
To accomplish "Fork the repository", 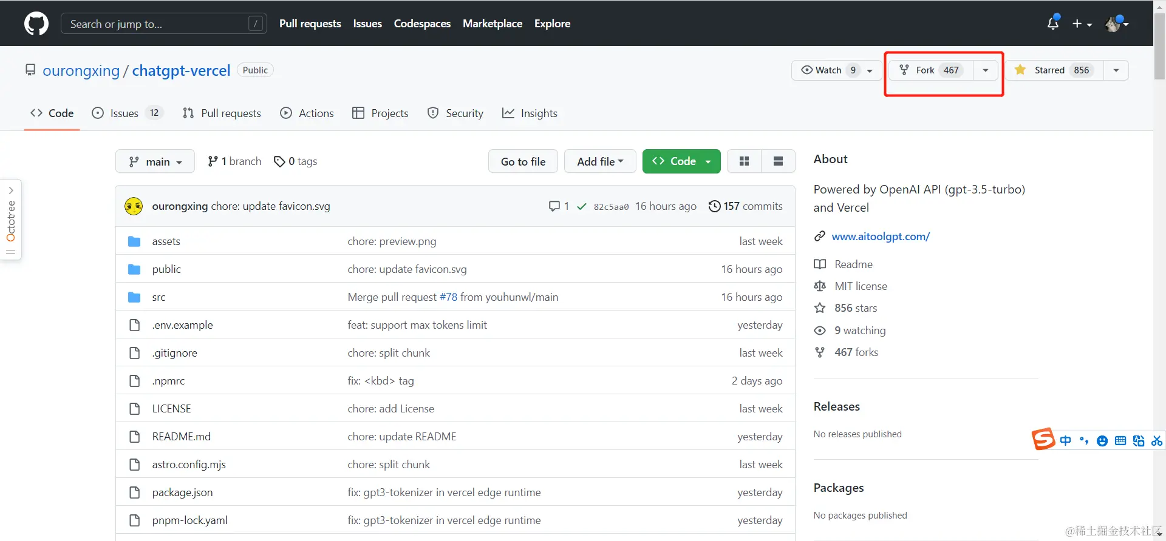I will (931, 70).
